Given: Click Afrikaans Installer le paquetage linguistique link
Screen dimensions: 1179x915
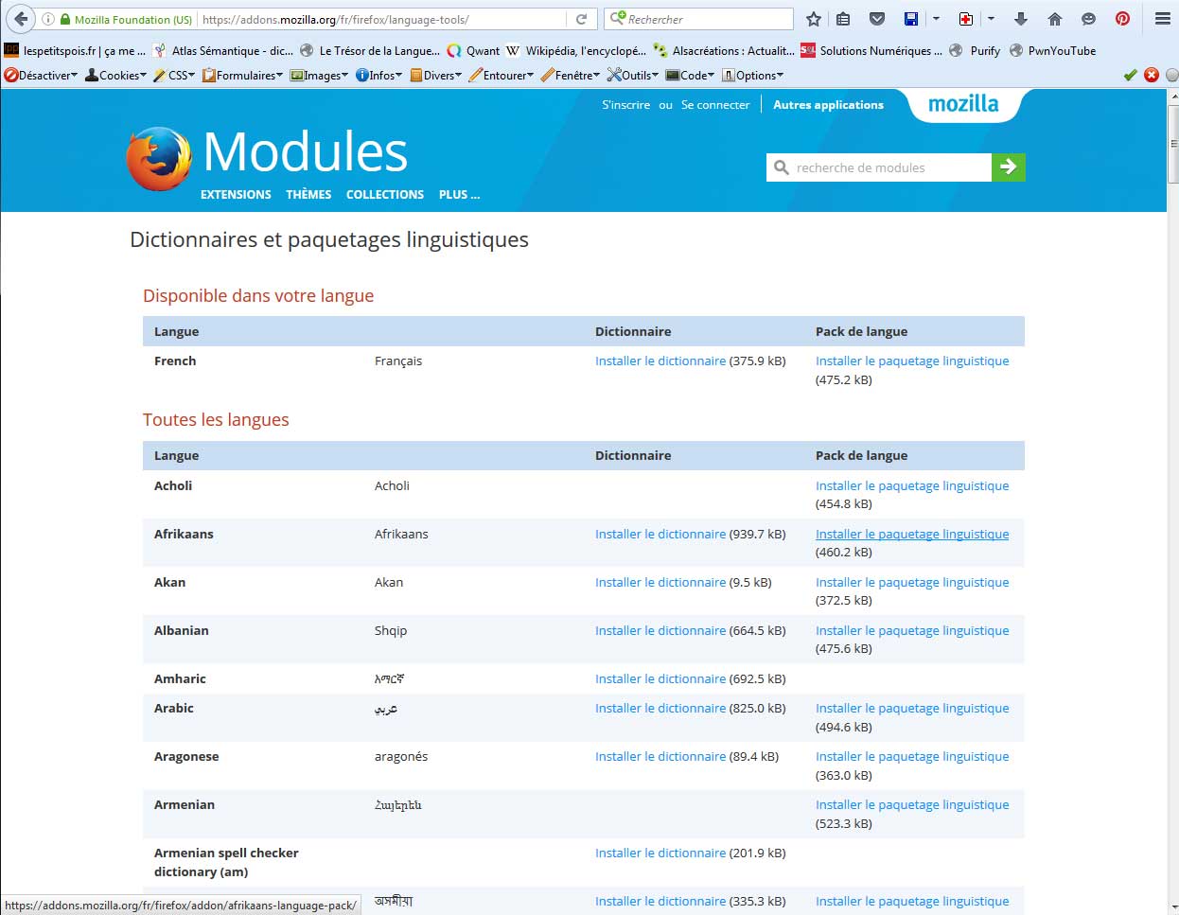Looking at the screenshot, I should [911, 535].
